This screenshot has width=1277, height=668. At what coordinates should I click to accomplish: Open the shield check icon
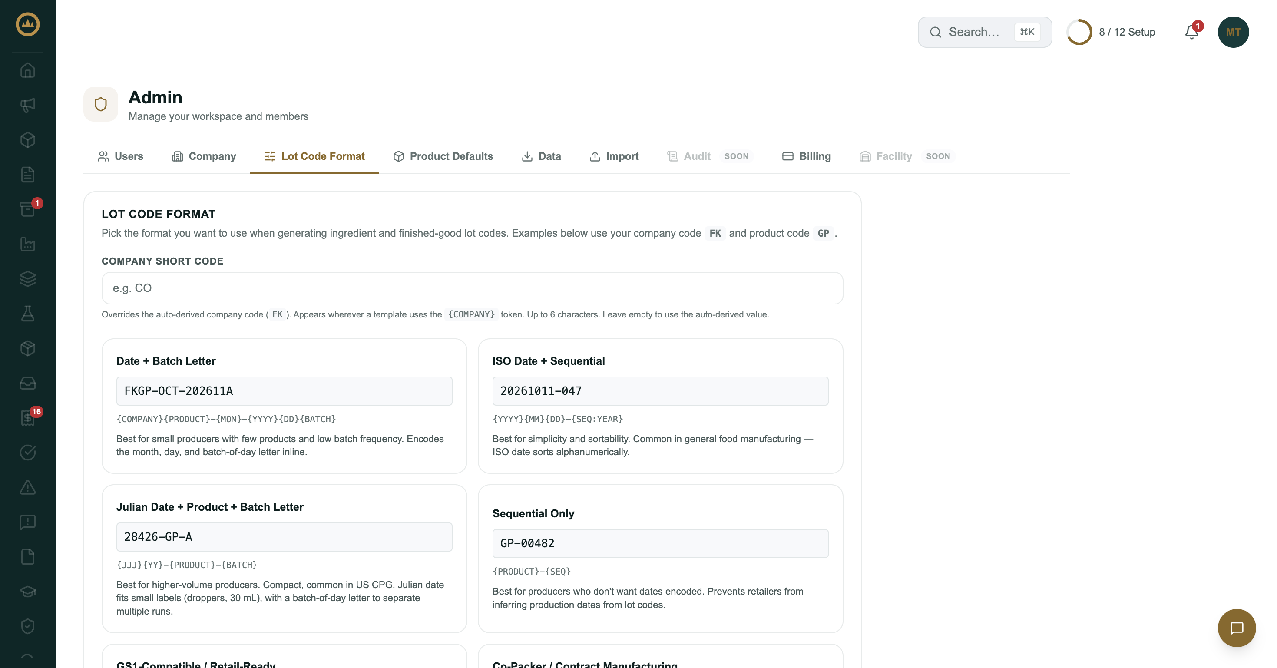tap(28, 626)
